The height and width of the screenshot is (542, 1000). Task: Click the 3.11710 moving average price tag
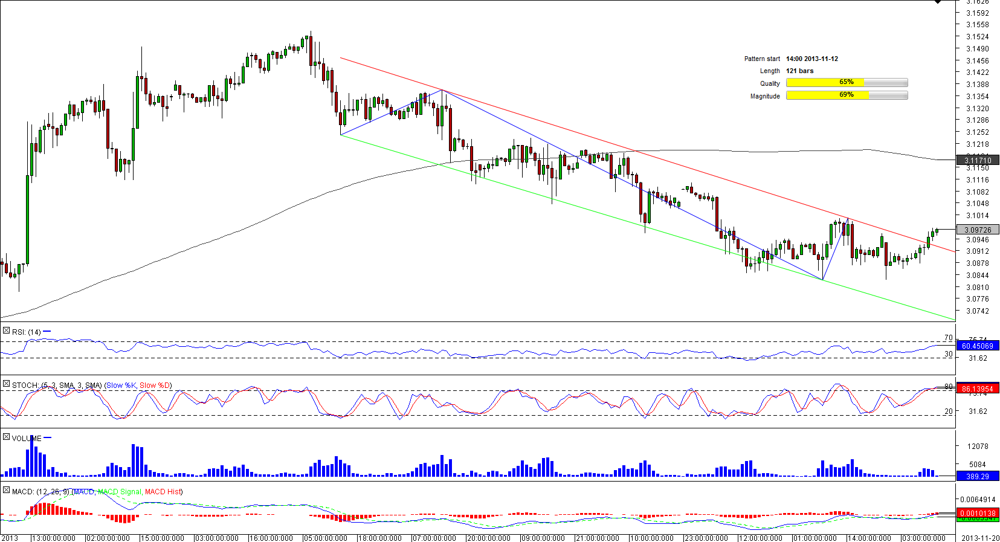[978, 161]
